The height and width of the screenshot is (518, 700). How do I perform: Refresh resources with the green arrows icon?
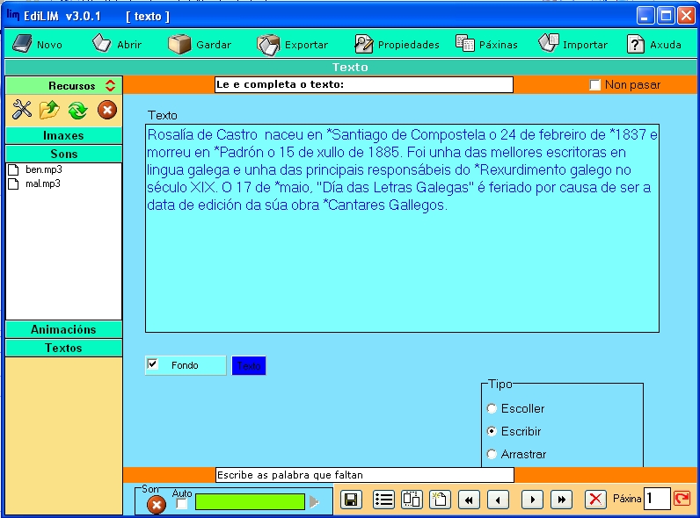77,110
